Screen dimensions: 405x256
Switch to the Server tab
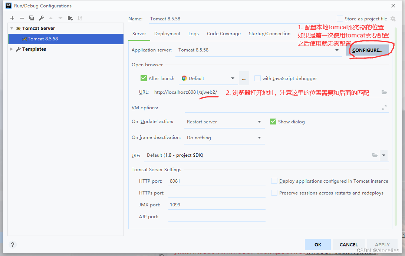[x=139, y=34]
